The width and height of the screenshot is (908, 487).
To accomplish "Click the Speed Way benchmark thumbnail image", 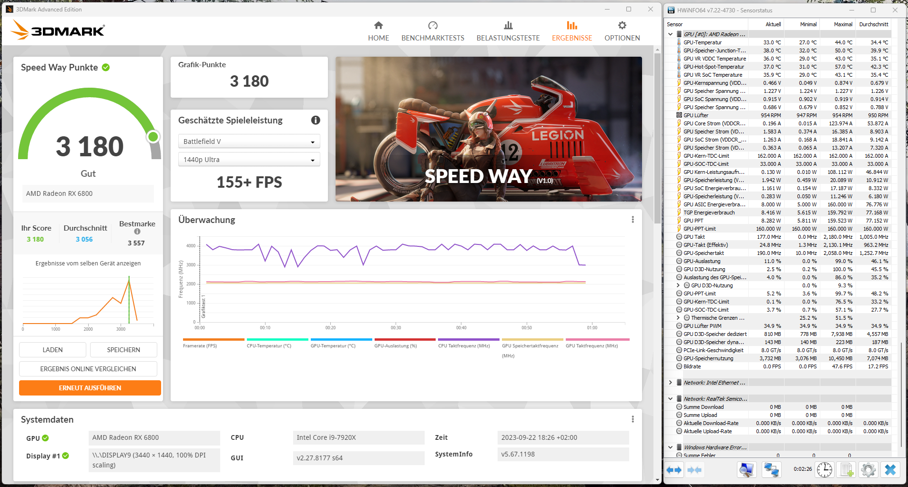I will pos(489,129).
